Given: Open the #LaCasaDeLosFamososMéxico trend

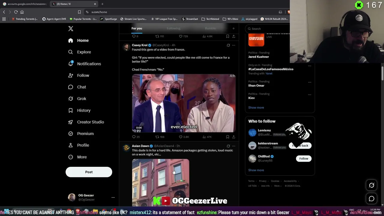Looking at the screenshot, I should click(271, 69).
